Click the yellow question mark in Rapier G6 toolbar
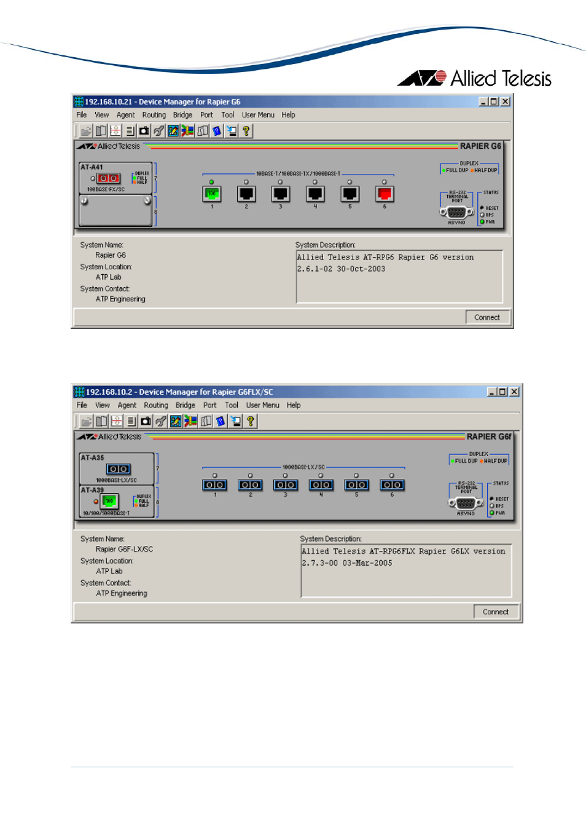The width and height of the screenshot is (586, 830). point(246,131)
